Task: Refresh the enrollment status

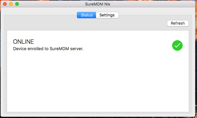Action: point(178,23)
